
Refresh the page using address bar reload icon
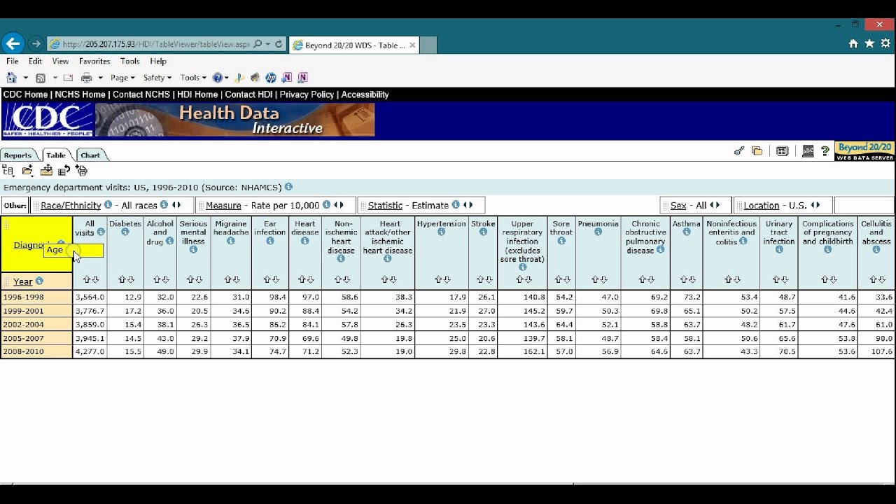(279, 44)
